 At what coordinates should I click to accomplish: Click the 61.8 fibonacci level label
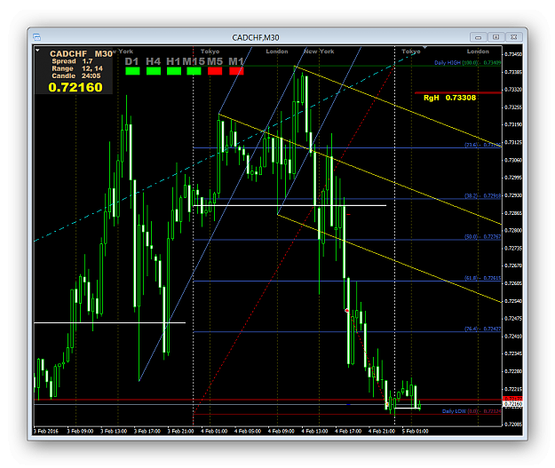coord(483,278)
